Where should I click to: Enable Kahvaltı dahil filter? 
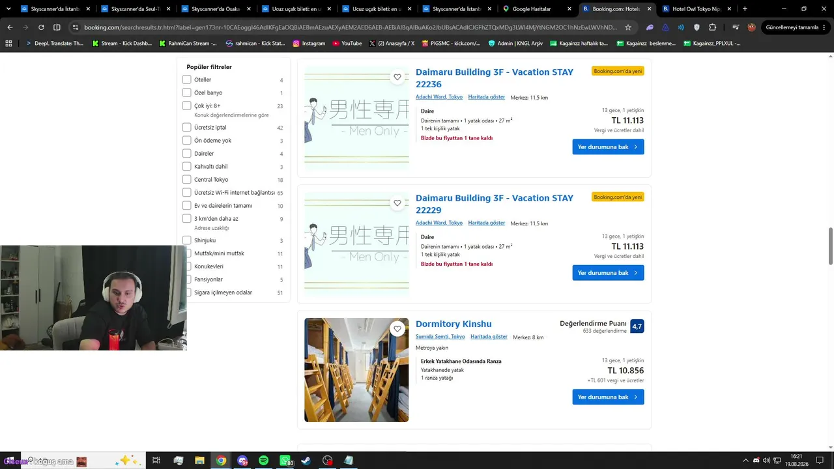pos(187,166)
